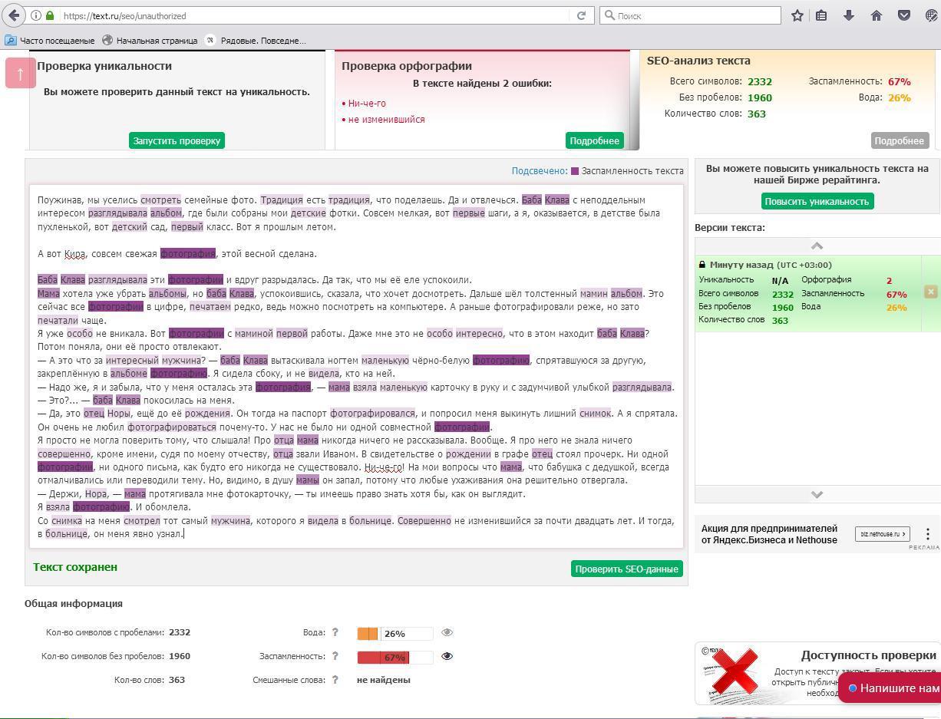
Task: Toggle Вода highlighting eye icon
Action: (x=447, y=632)
